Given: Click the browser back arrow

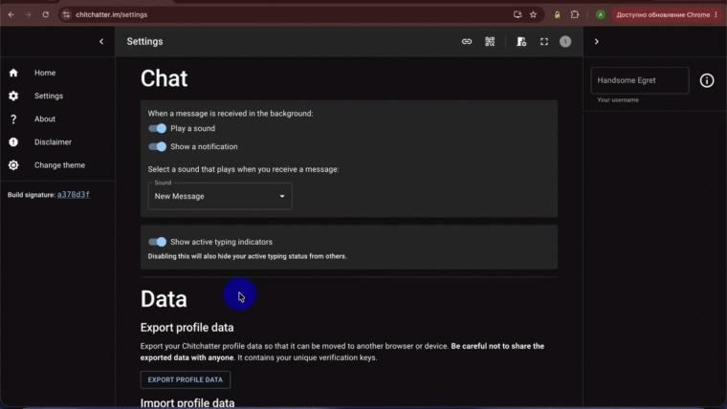Looking at the screenshot, I should 11,15.
